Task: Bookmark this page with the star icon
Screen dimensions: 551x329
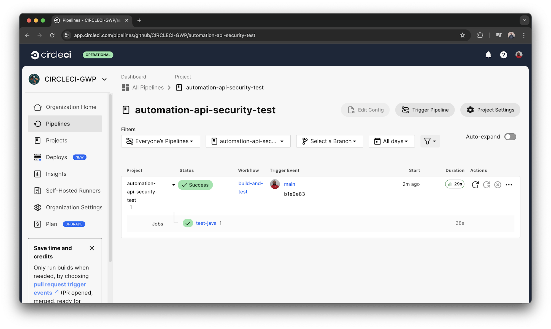Action: 462,35
